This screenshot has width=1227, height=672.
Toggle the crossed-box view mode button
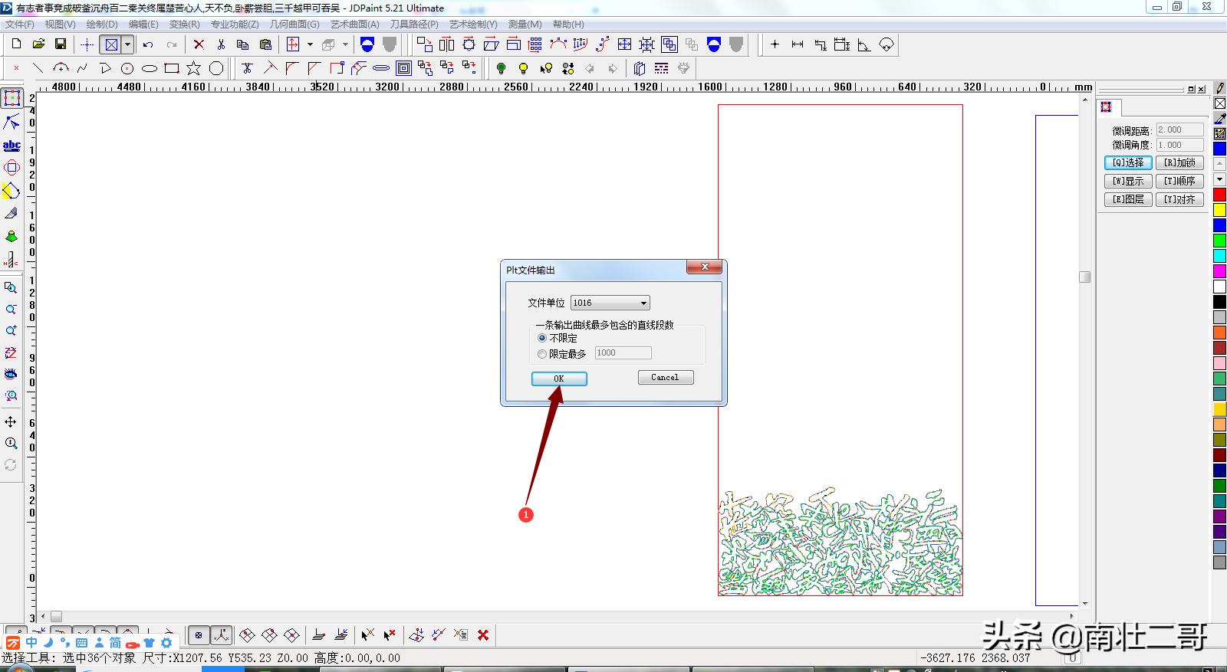click(111, 44)
